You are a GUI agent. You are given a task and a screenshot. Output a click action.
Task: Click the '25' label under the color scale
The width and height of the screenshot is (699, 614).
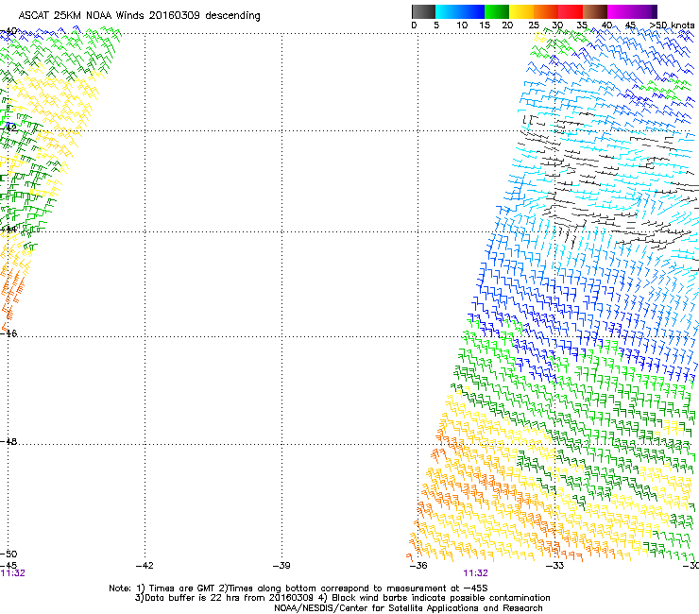tap(534, 26)
